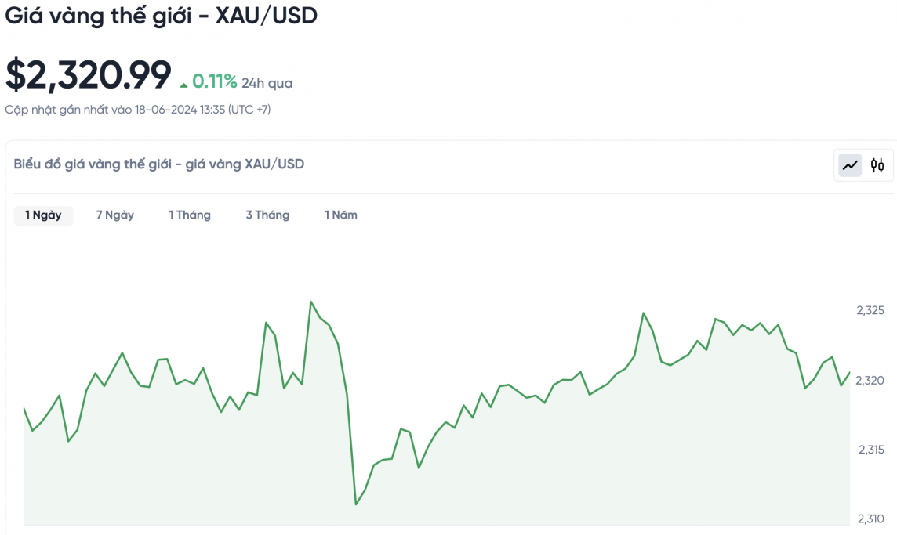Click the $2,320.99 gold price
Viewport: 897px width, 535px height.
(88, 76)
